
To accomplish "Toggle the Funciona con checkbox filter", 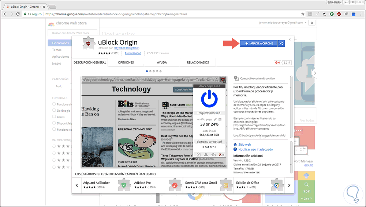I will 54,129.
